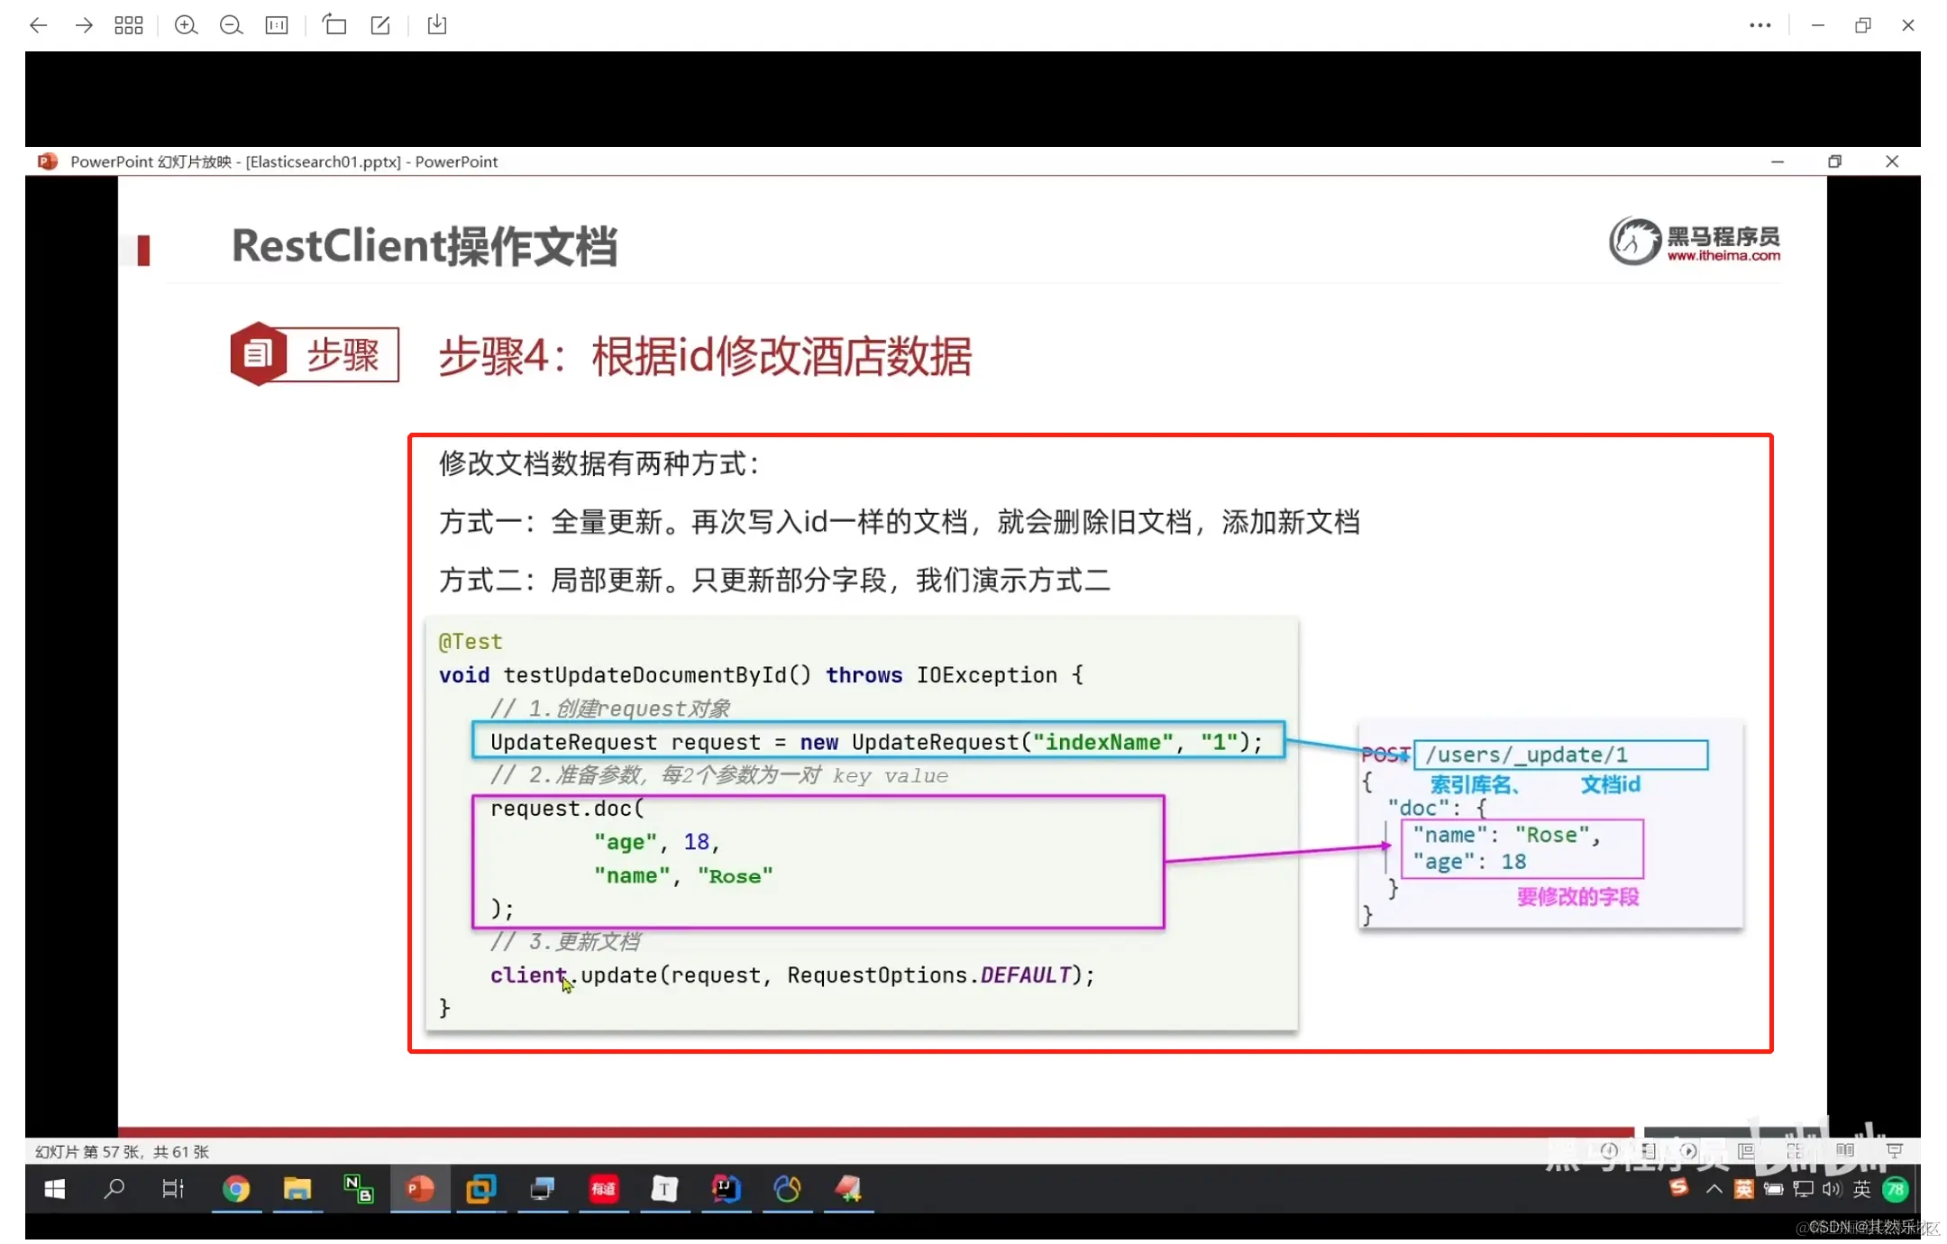The image size is (1947, 1244).
Task: Expand the system tray hidden icons chevron
Action: point(1714,1189)
